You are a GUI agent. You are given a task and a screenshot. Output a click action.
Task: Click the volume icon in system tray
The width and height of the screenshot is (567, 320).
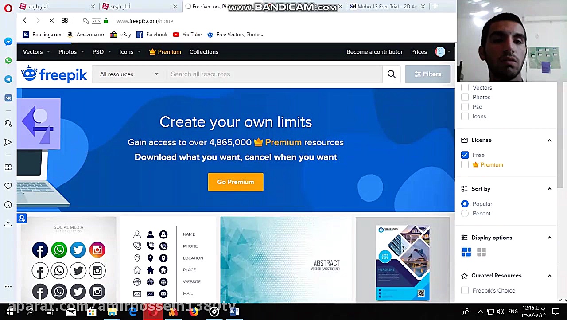coord(501,312)
